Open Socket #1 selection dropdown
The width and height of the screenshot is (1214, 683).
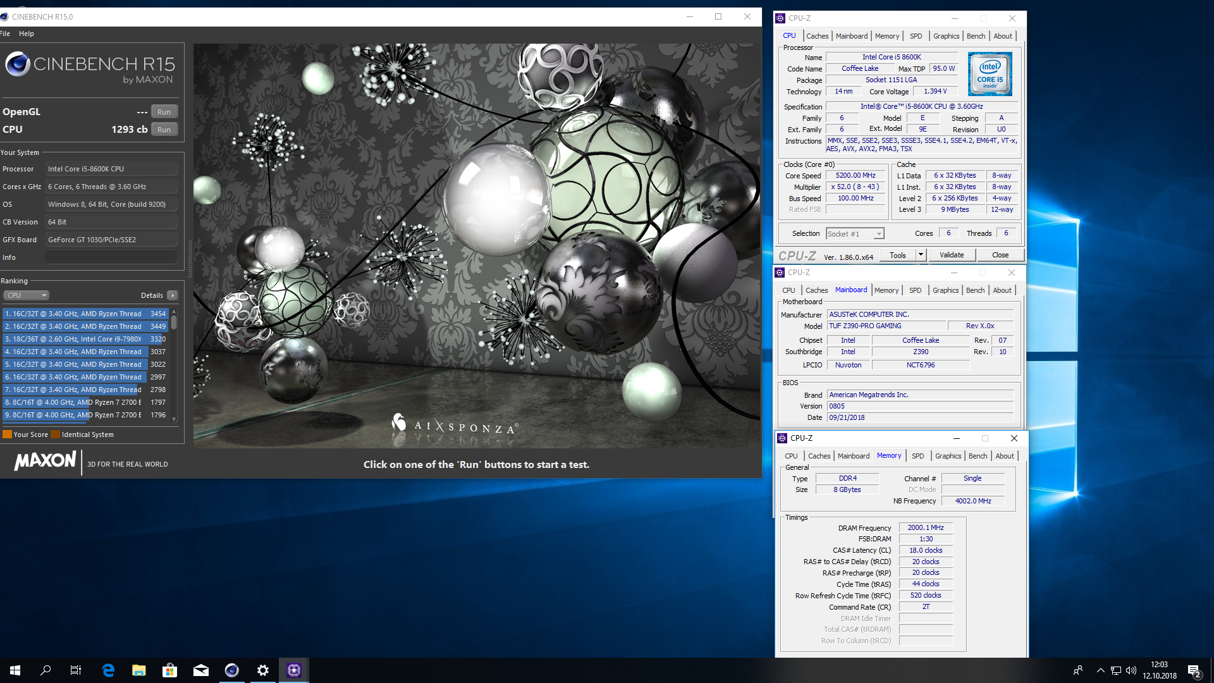(855, 234)
